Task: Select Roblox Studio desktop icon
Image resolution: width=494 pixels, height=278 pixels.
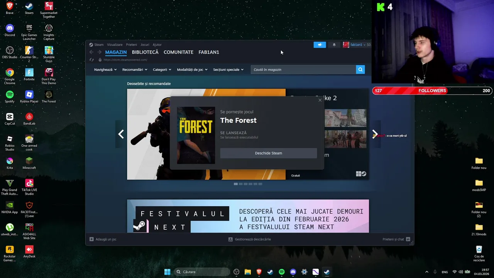Action: (10, 143)
